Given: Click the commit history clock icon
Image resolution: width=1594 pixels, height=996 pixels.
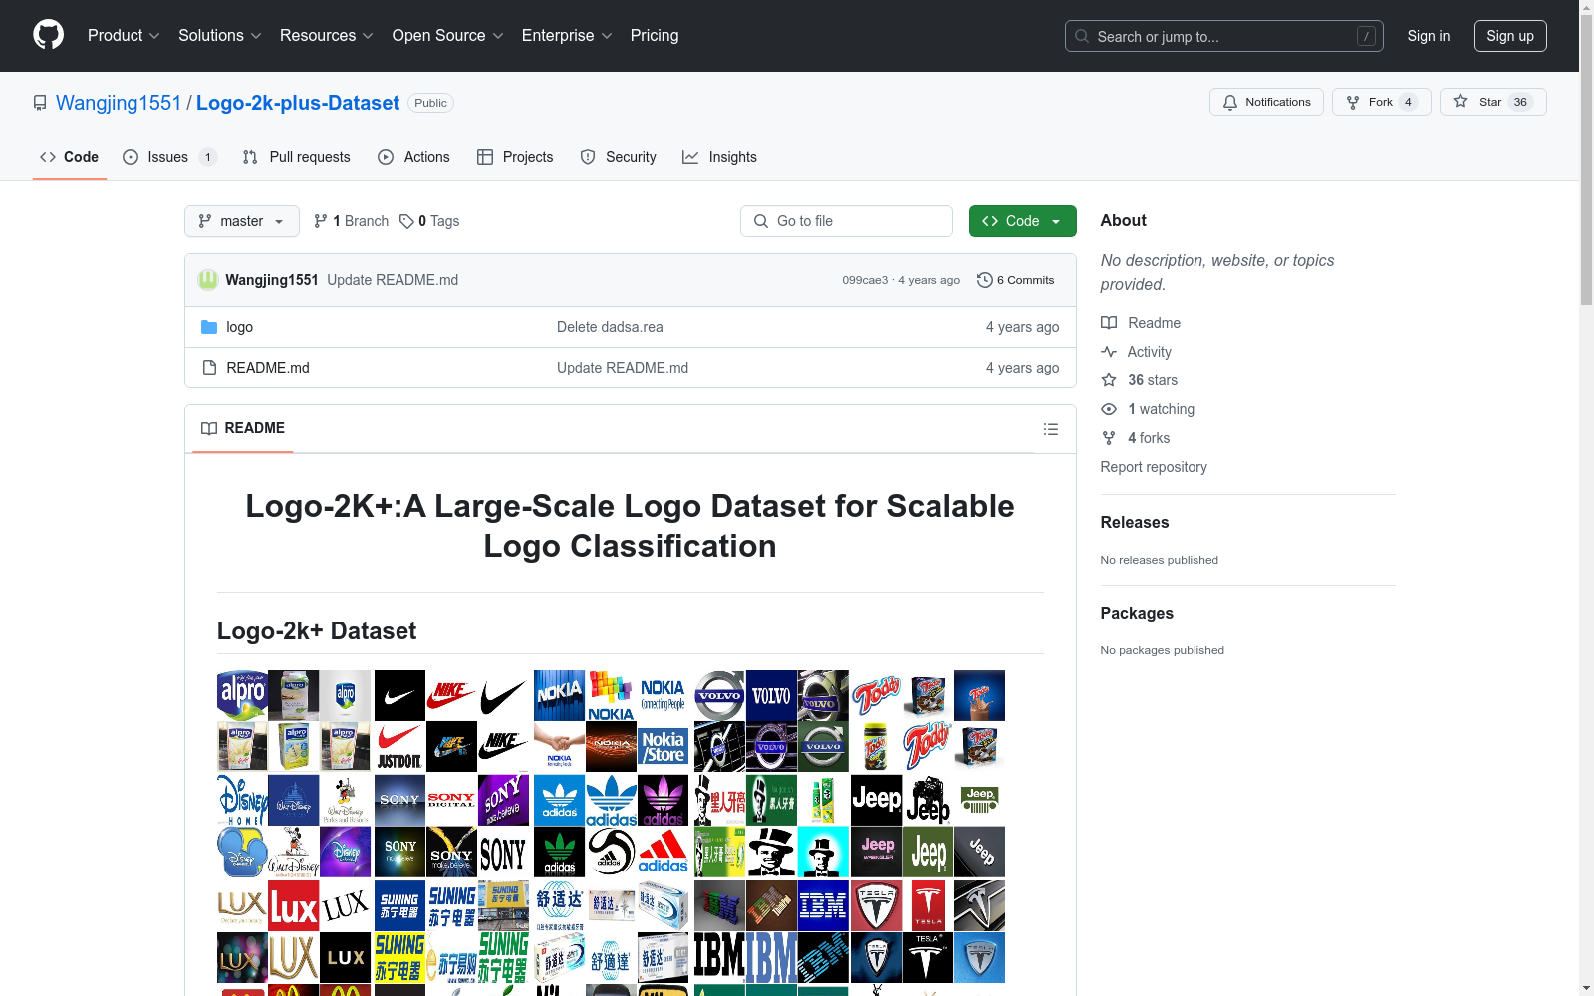Looking at the screenshot, I should click(x=985, y=280).
